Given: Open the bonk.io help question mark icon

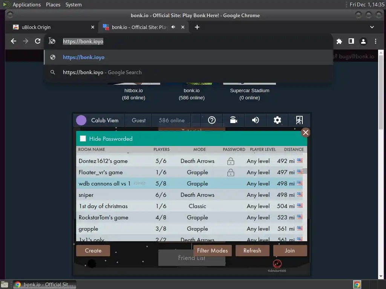Looking at the screenshot, I should (x=212, y=120).
